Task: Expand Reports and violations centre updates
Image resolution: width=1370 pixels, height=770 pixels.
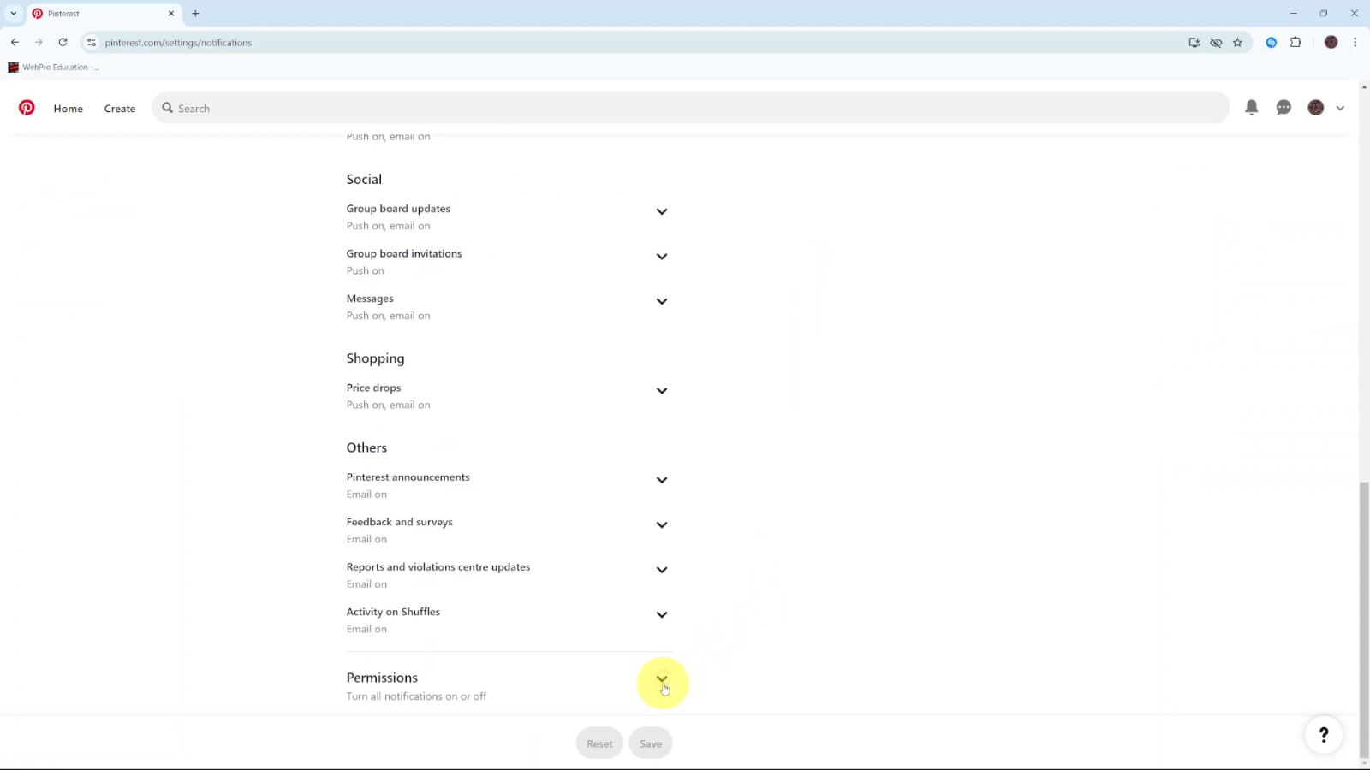Action: 661,570
